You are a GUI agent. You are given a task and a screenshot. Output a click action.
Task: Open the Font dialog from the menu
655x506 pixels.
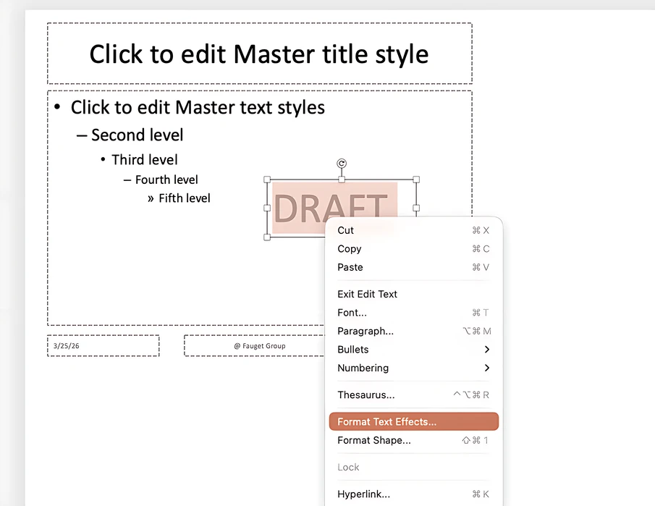pos(352,313)
